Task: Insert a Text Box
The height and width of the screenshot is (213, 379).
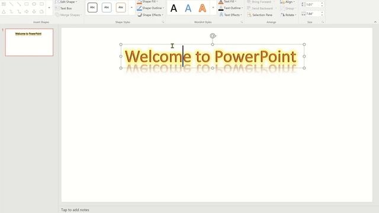Action: pyautogui.click(x=63, y=8)
